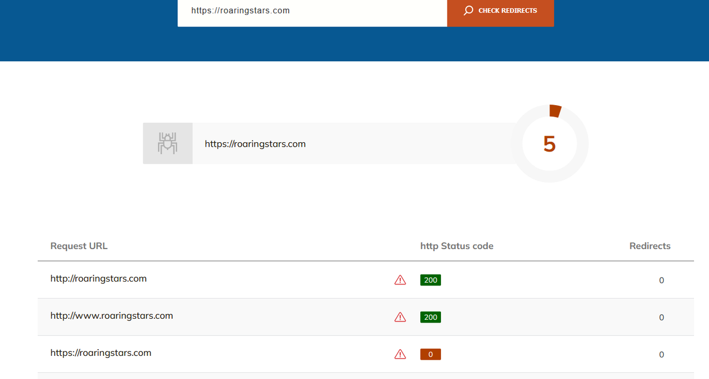Click warning triangle for http://www.roaringstars.com
The width and height of the screenshot is (709, 379).
click(400, 317)
